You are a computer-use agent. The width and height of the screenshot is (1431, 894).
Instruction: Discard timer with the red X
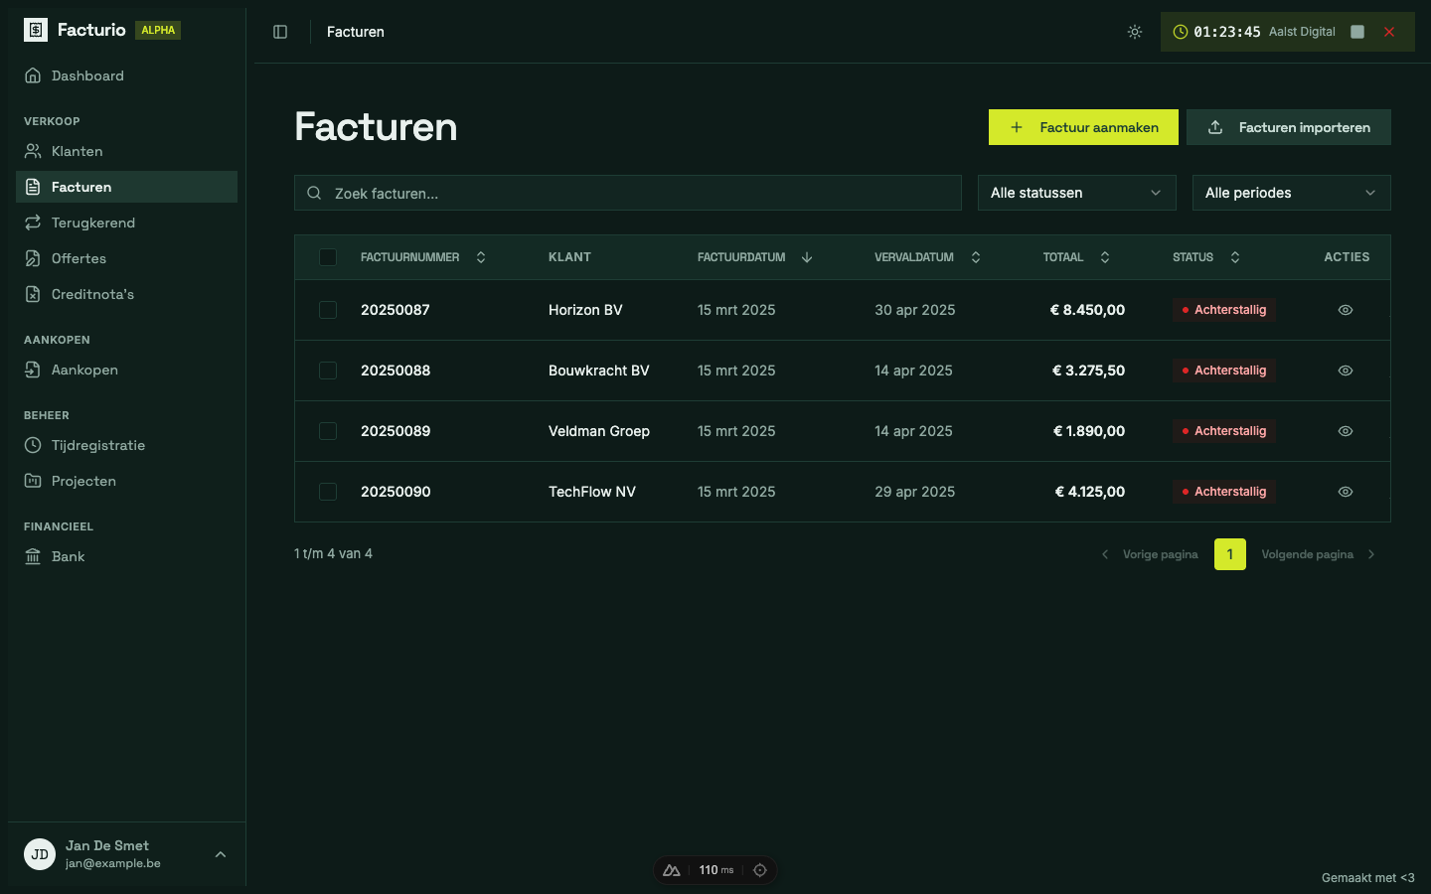1389,32
